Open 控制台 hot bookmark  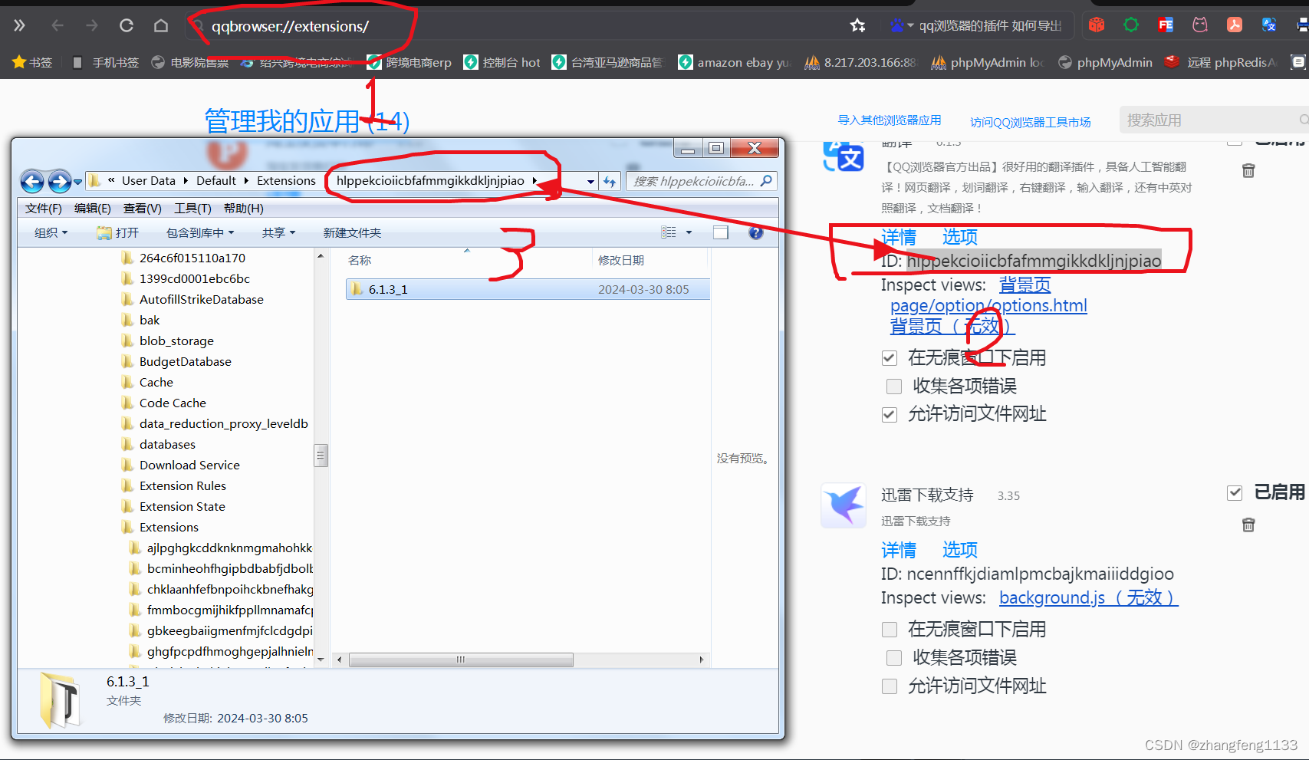tap(502, 62)
